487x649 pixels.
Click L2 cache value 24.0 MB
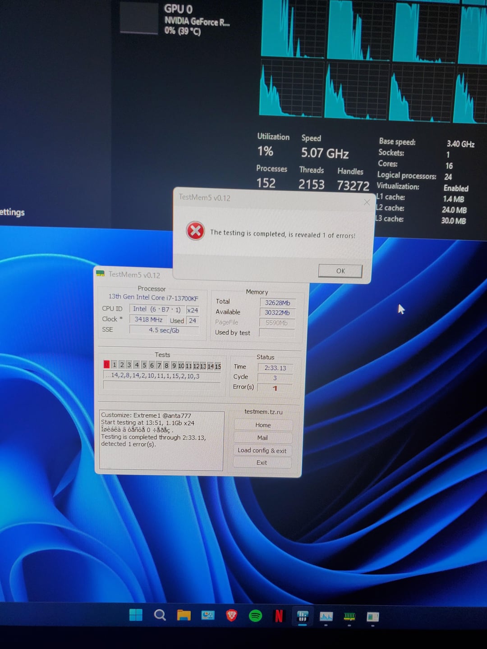coord(454,210)
